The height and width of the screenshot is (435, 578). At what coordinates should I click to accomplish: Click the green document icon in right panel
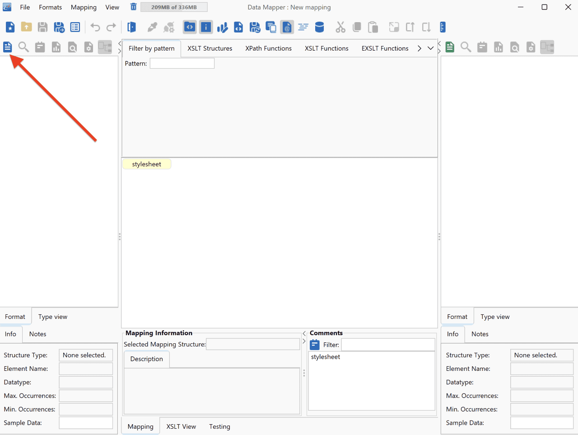pyautogui.click(x=450, y=47)
